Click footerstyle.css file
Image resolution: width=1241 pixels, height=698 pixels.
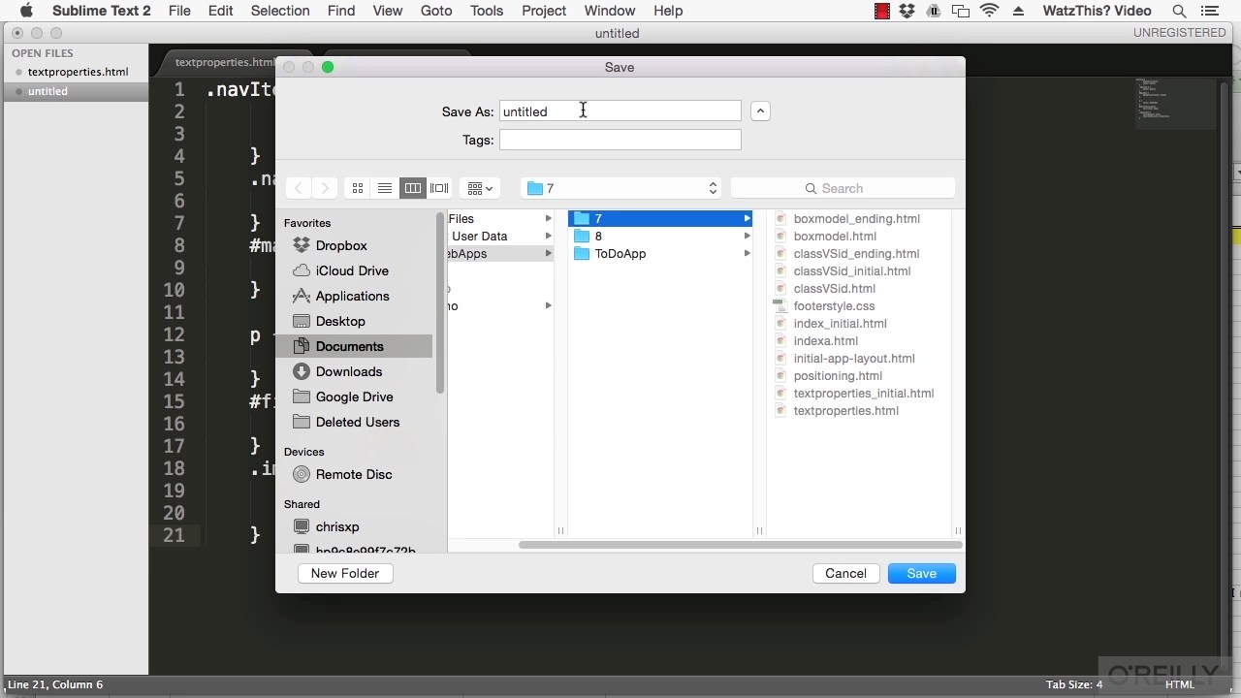coord(834,305)
